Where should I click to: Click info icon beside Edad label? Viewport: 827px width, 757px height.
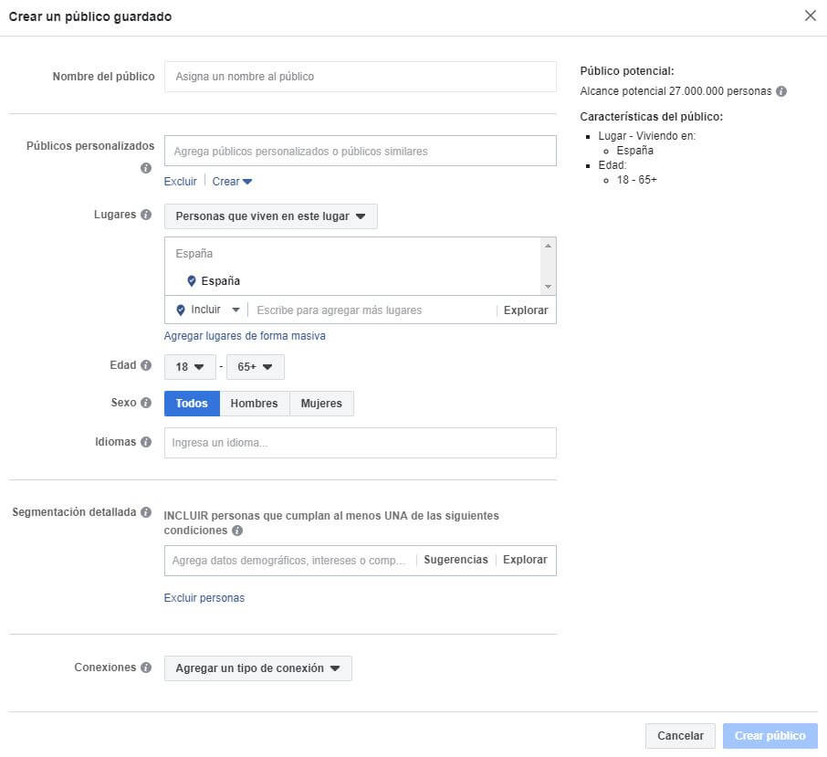pyautogui.click(x=145, y=365)
